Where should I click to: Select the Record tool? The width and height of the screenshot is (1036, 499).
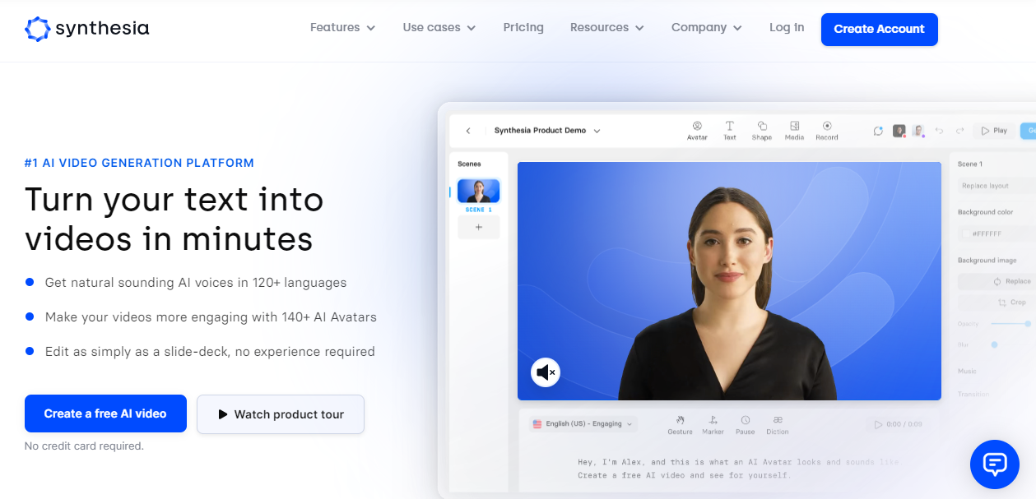point(827,131)
